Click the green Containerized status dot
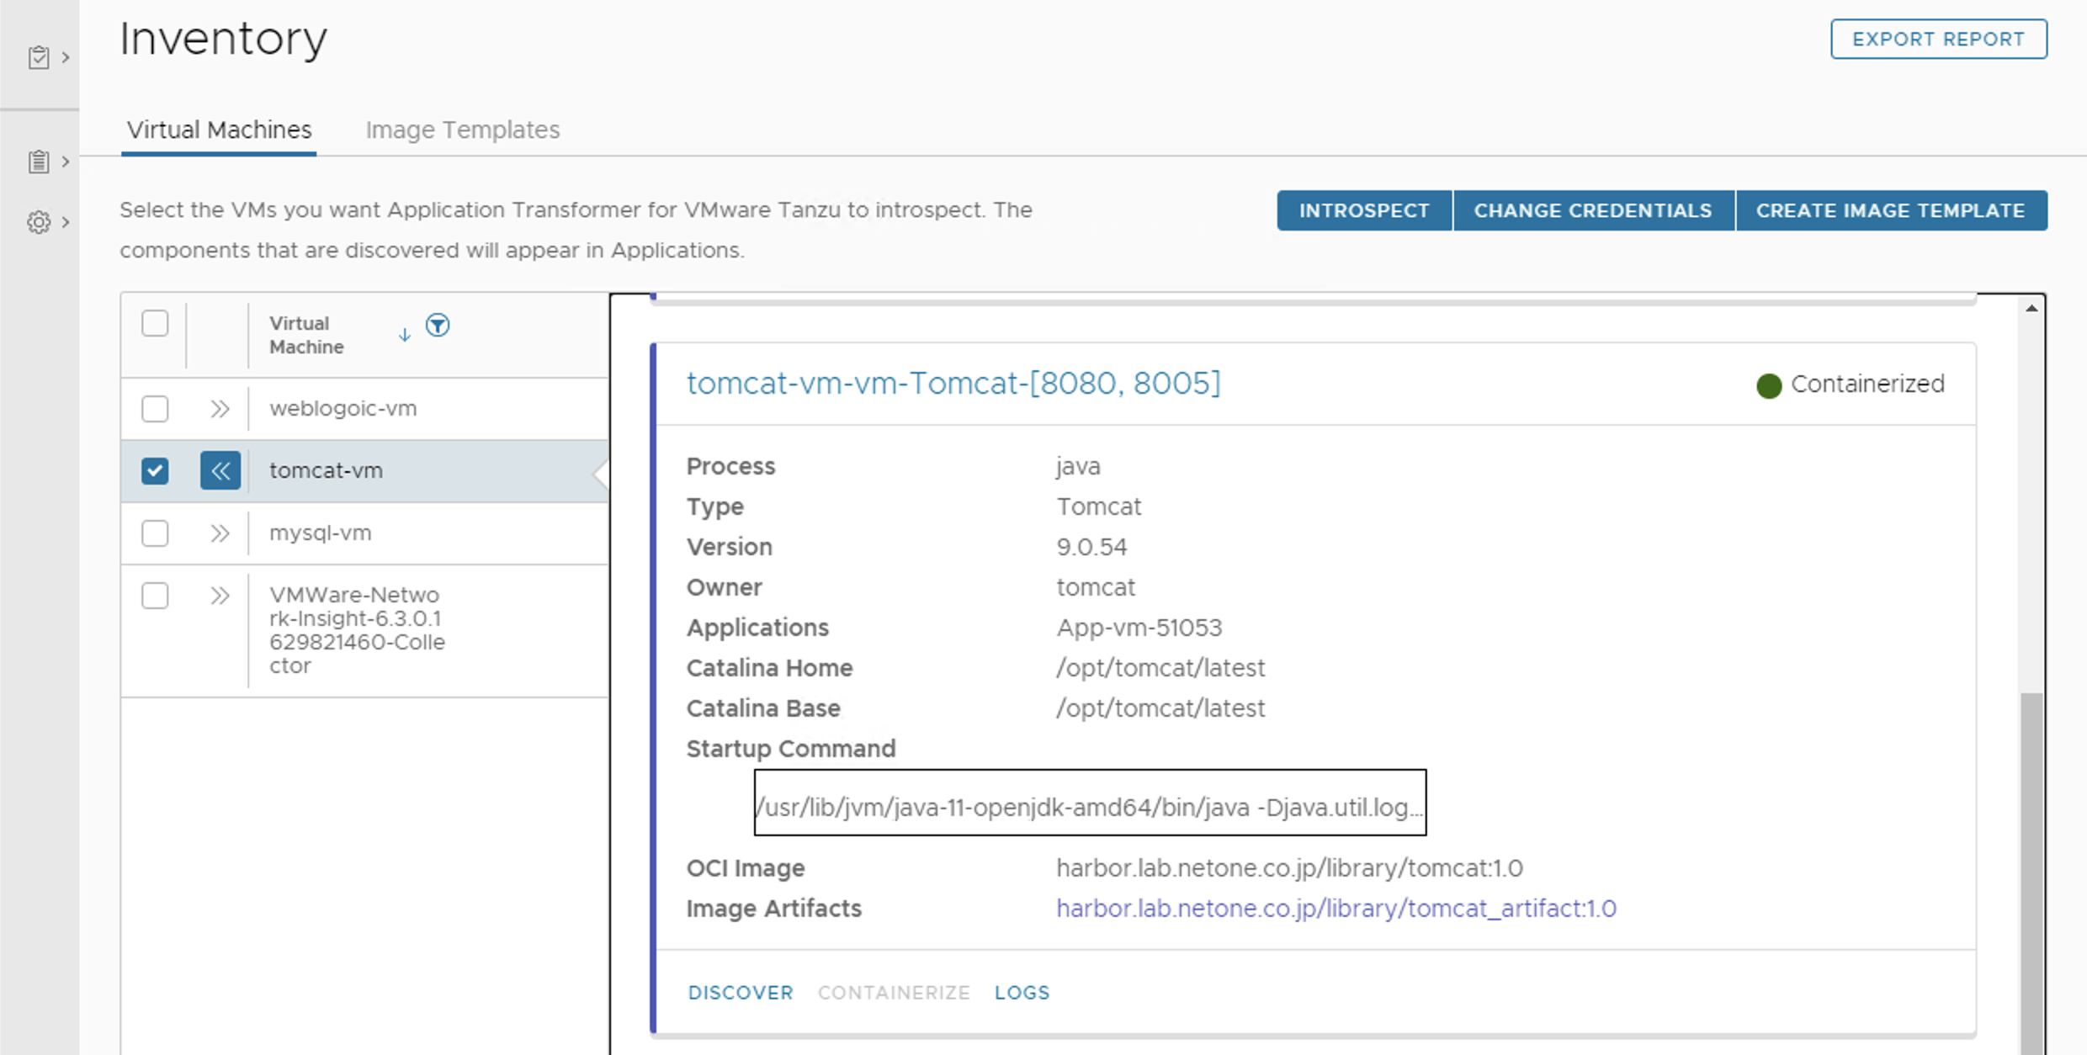 point(1769,385)
